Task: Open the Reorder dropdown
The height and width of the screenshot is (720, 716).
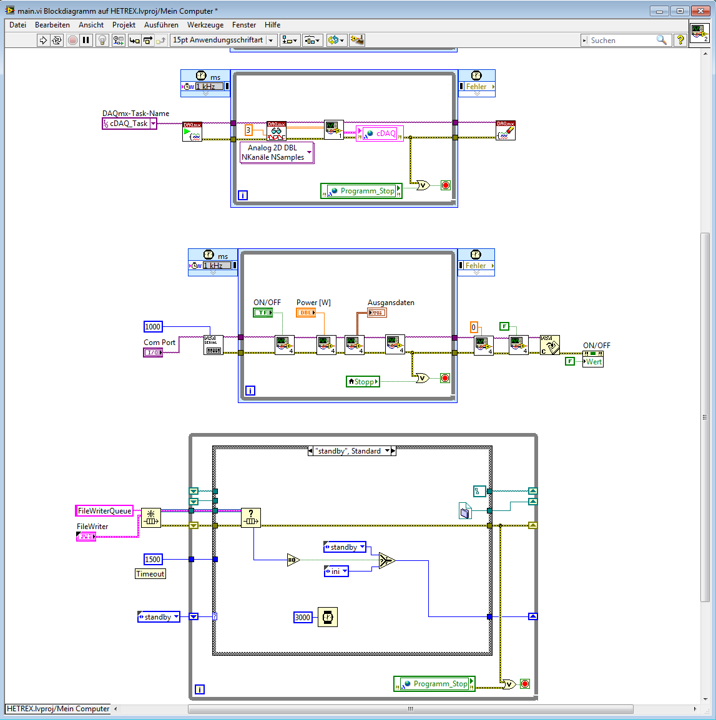Action: point(336,41)
